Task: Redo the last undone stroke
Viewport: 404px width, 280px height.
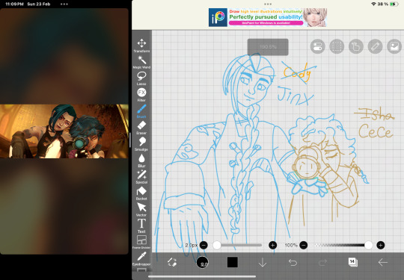Action: pos(322,262)
